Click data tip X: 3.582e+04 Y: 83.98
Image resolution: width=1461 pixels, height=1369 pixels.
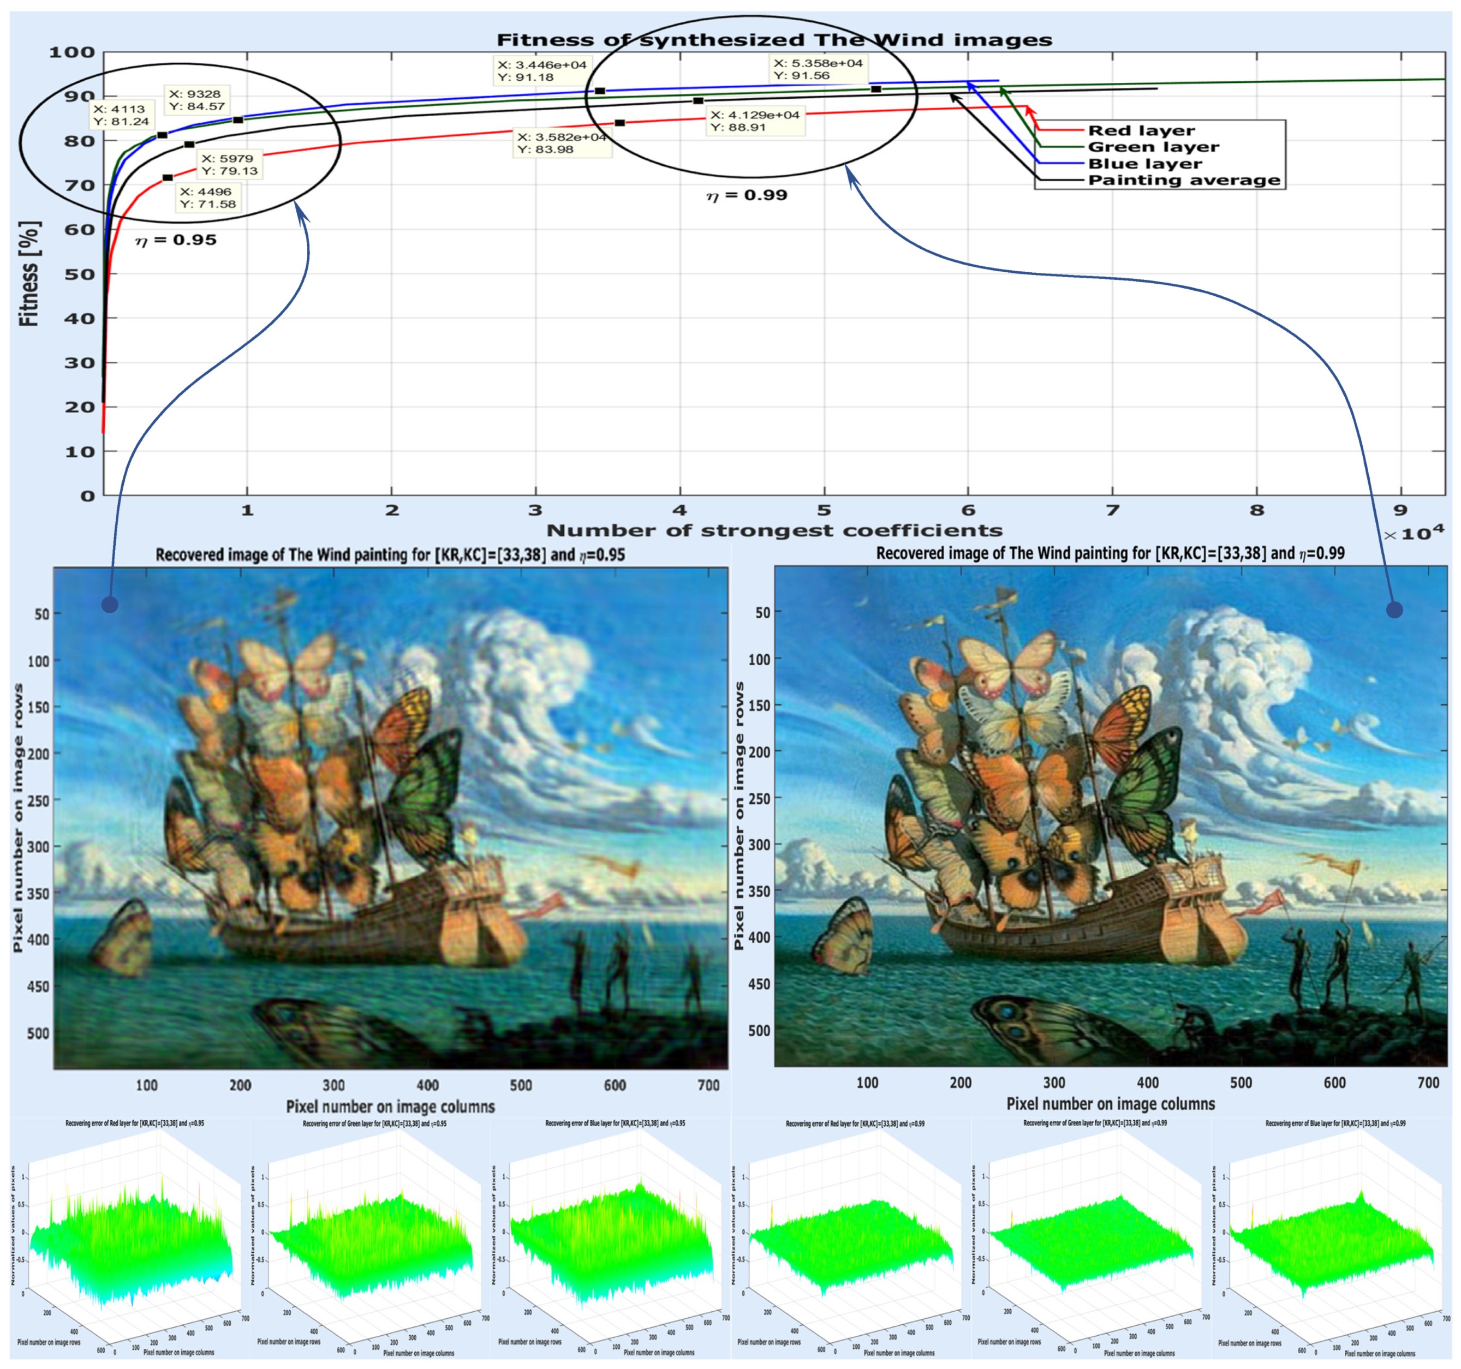[562, 142]
